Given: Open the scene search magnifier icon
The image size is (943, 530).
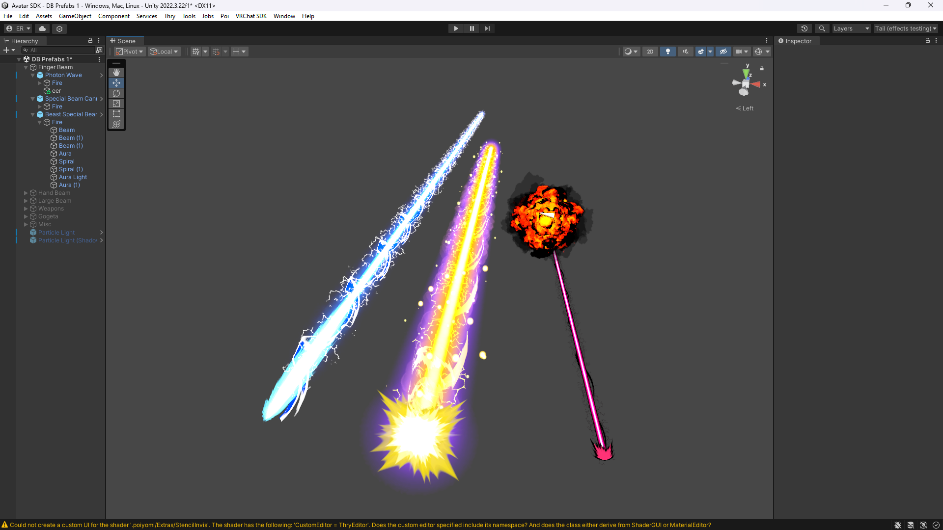Looking at the screenshot, I should pyautogui.click(x=822, y=28).
